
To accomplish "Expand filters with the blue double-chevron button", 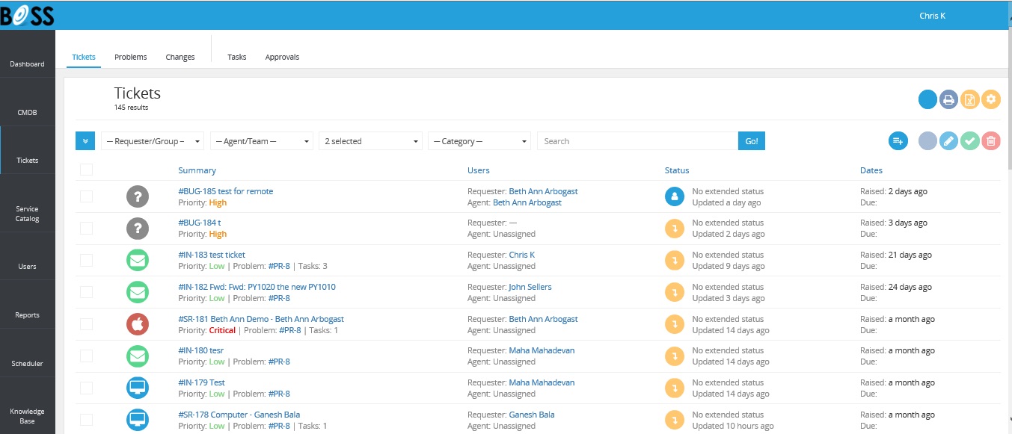I will coord(85,140).
